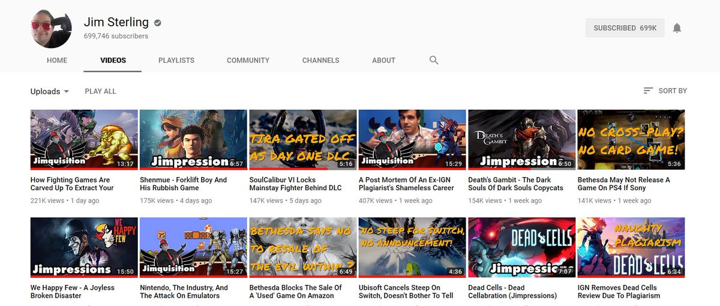Open the Death's Gambit Jimpression thumbnail
This screenshot has height=306, width=720.
(x=521, y=139)
